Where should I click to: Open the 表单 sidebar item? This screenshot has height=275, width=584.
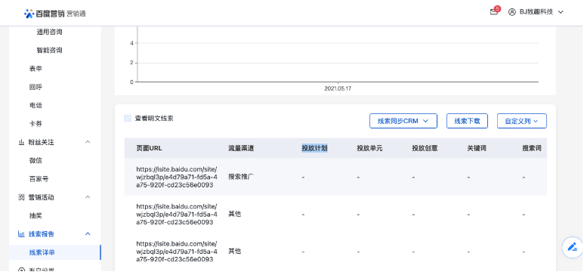tap(36, 69)
